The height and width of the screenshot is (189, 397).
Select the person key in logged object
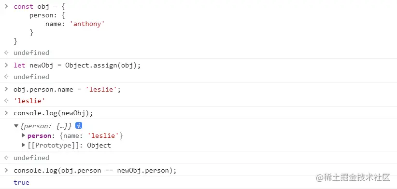point(39,136)
